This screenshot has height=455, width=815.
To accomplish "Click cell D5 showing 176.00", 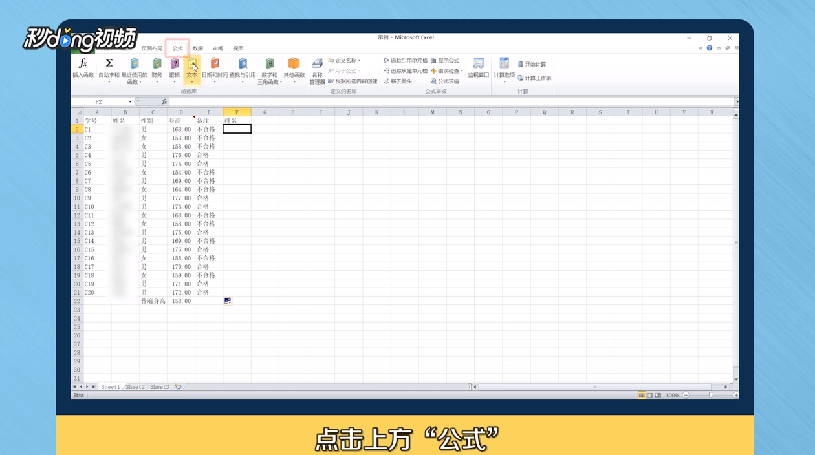I will point(181,155).
